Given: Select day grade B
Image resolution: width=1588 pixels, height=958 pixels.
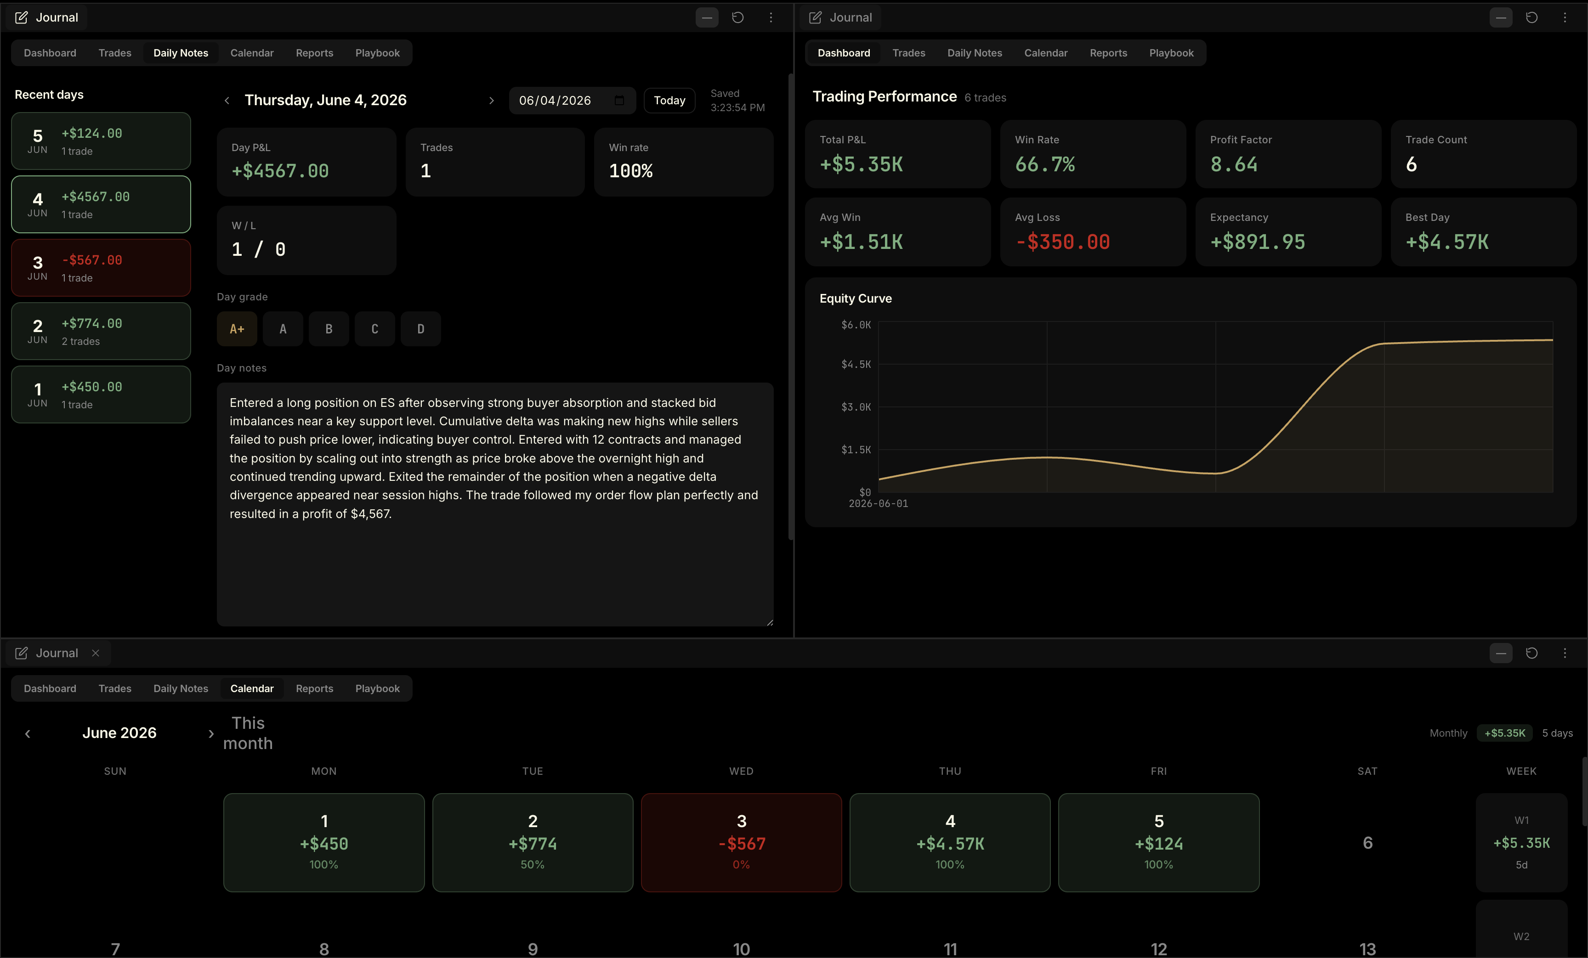Looking at the screenshot, I should click(x=329, y=329).
